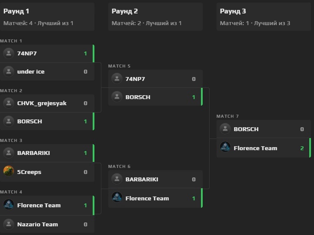Click BARBARIKI avatar icon in Match 3
The image size is (314, 235).
(x=9, y=152)
